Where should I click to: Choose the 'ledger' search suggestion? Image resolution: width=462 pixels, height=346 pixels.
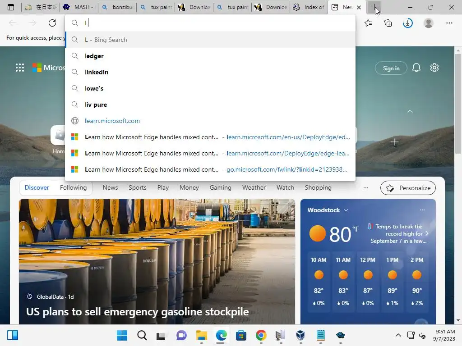coord(210,56)
